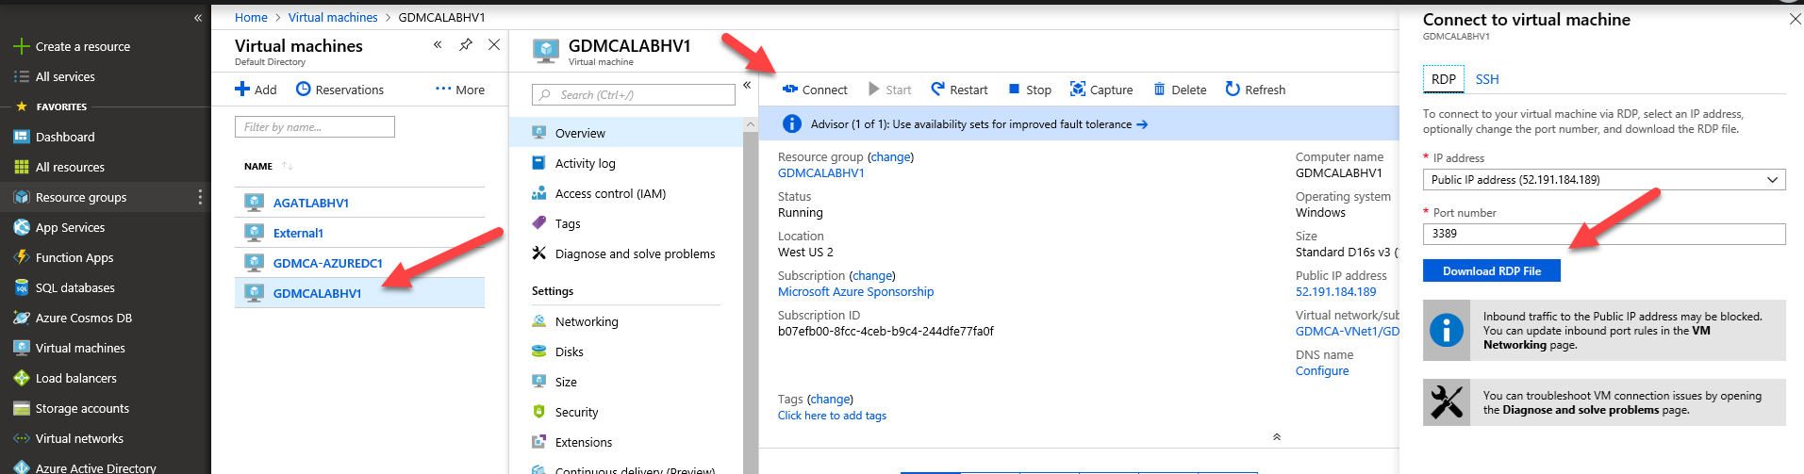Pin the Virtual machines blade
1804x474 pixels.
[x=466, y=44]
